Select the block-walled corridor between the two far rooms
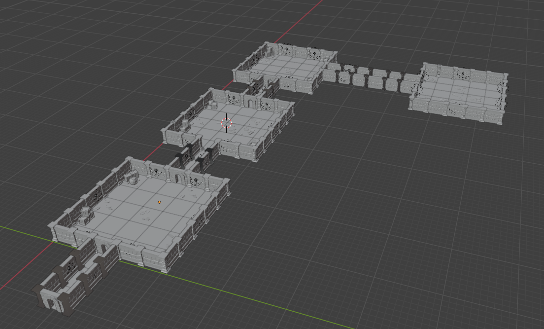The image size is (544, 329). pos(372,78)
